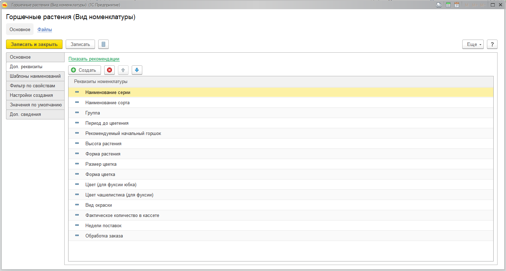506x271 pixels.
Task: Select the Период до цветения row
Action: tap(107, 123)
